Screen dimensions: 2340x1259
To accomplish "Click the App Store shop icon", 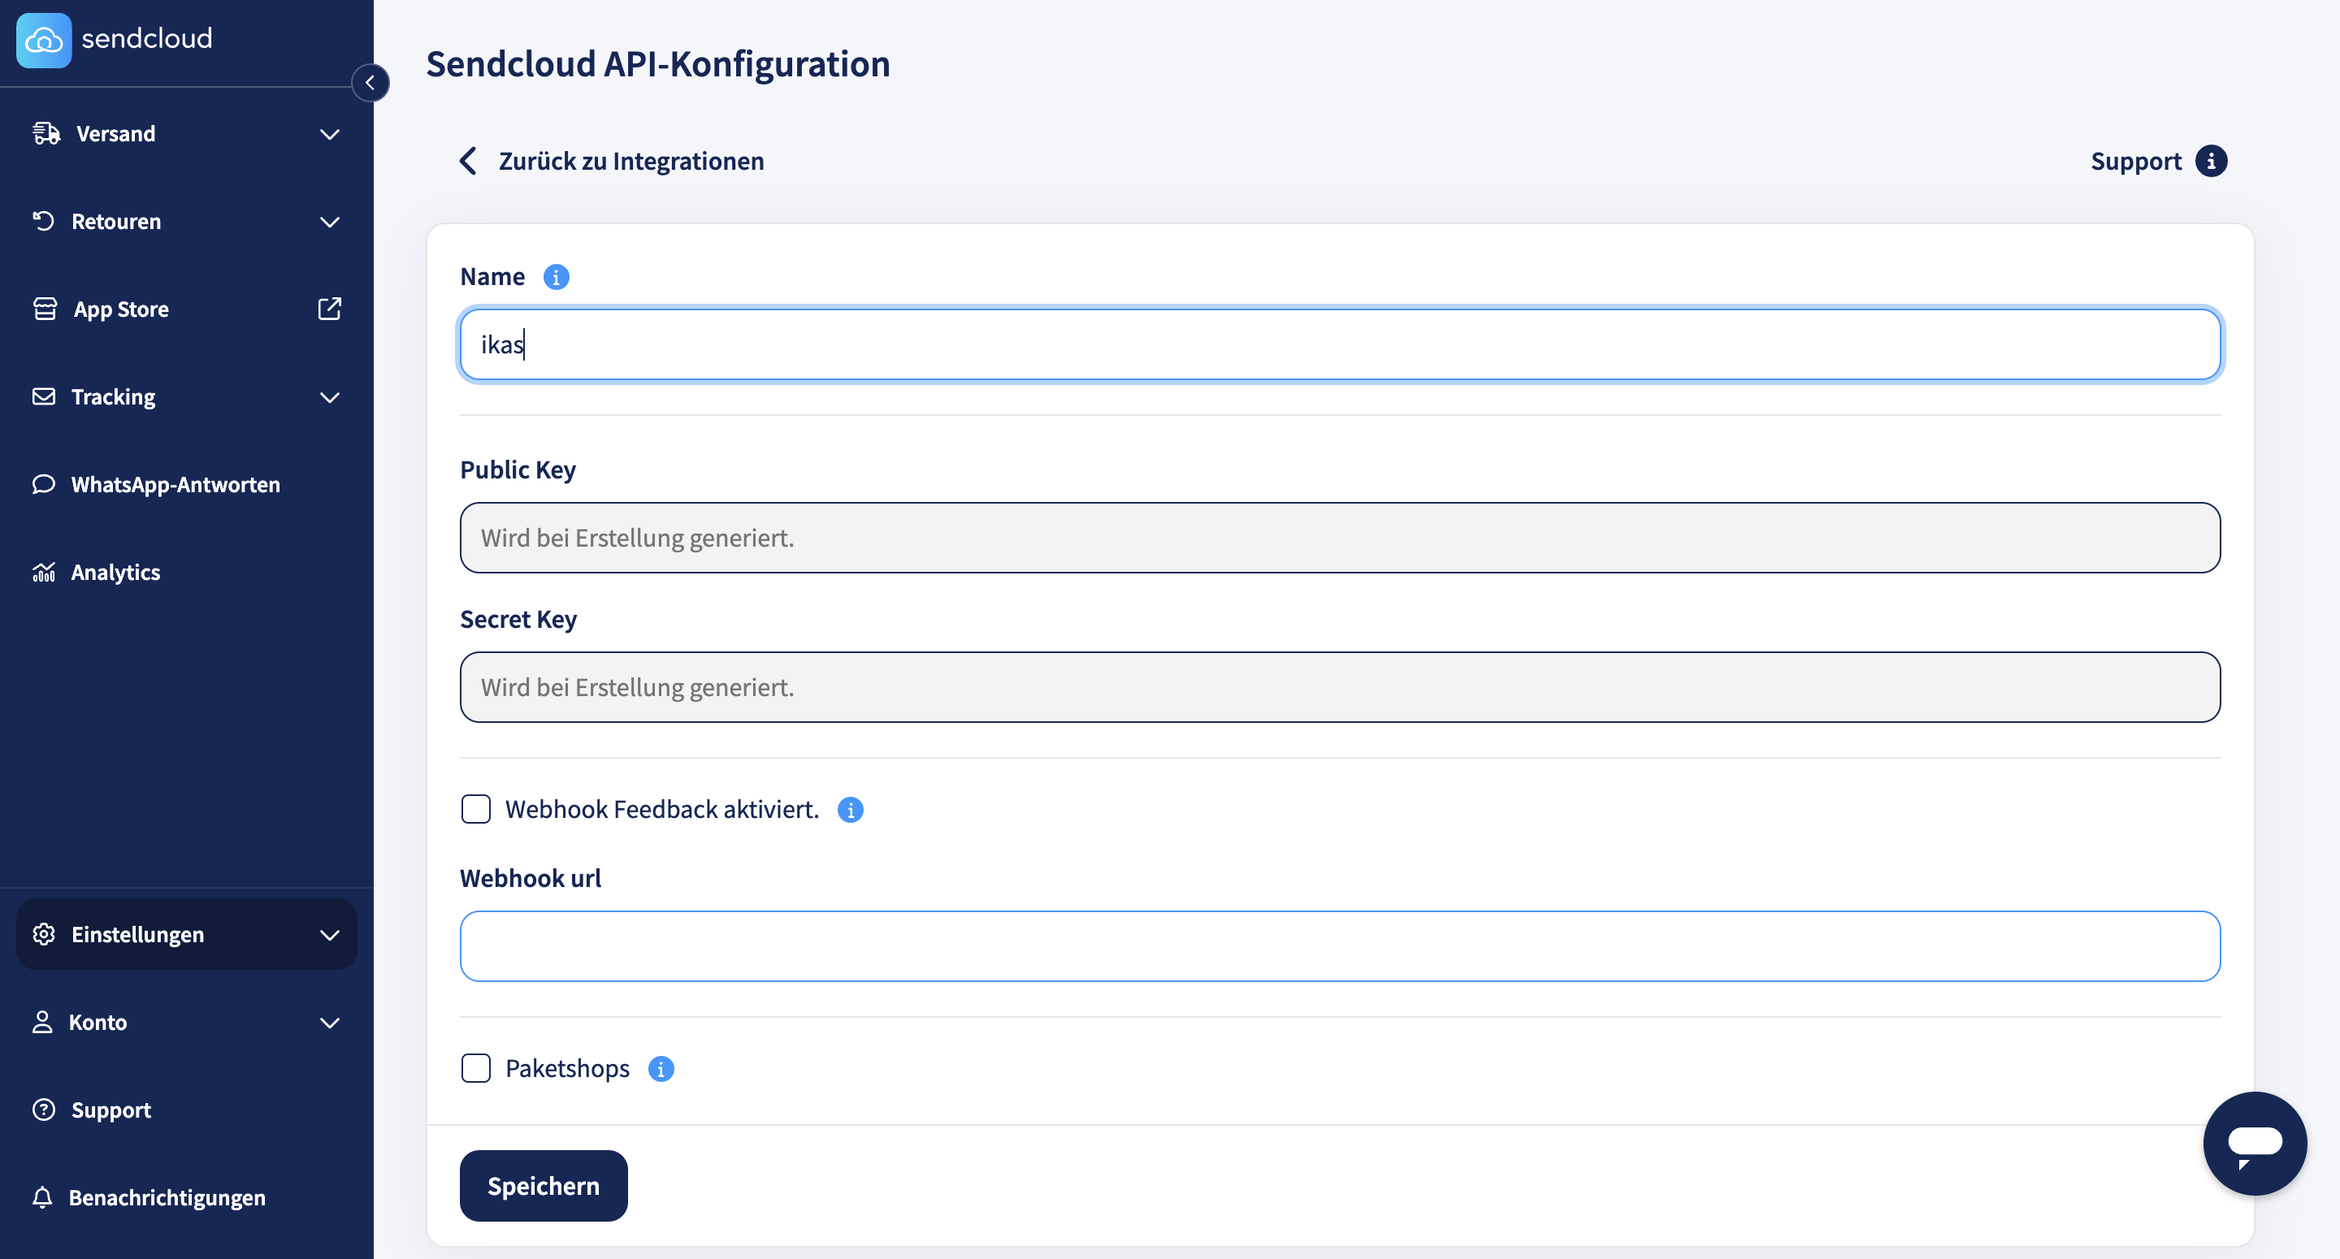I will [45, 309].
